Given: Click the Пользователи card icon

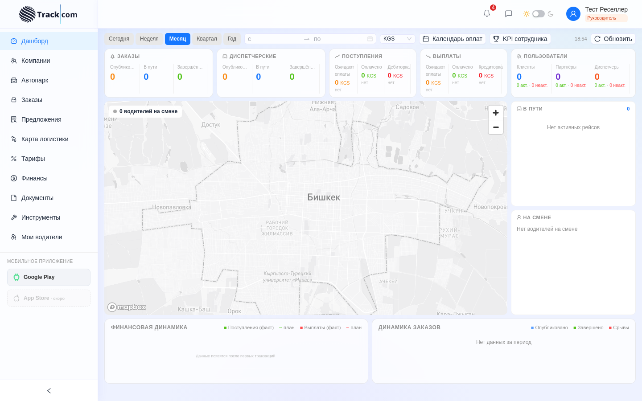Looking at the screenshot, I should (519, 57).
